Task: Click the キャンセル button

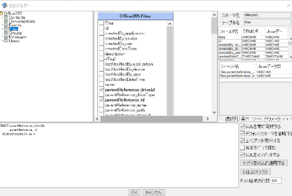Action: 154,193
